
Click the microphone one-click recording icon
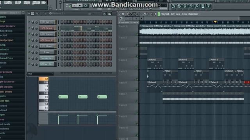196,6
